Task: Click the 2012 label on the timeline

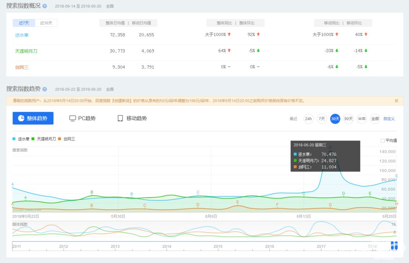Action: (63, 246)
